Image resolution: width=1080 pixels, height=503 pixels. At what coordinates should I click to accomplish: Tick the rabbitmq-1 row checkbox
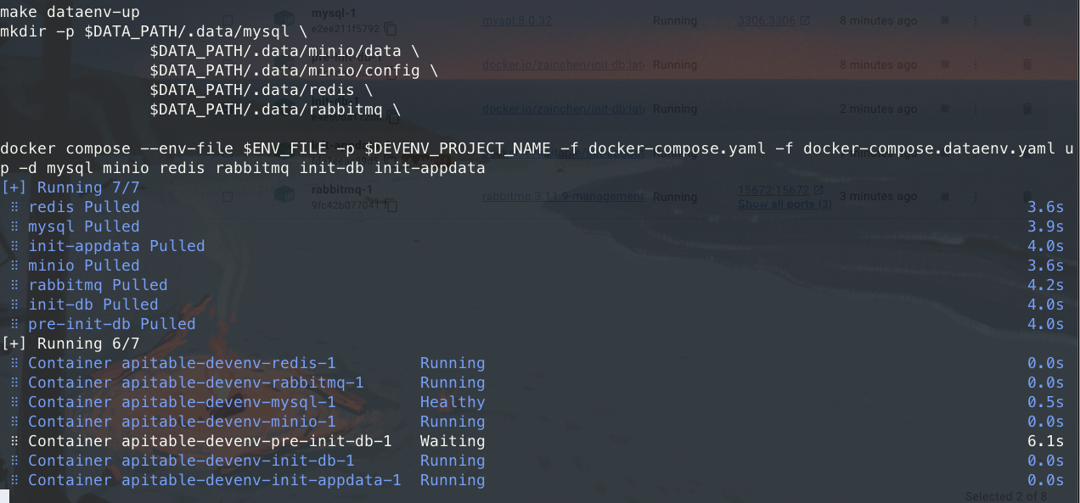(x=228, y=197)
